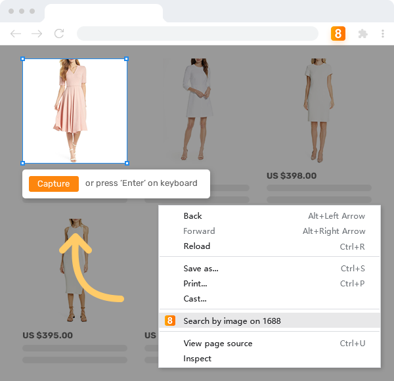Screen dimensions: 394x381
Task: Select Search by image on 1688
Action: (x=232, y=321)
